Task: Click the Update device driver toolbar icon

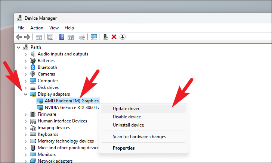Action: 105,37
